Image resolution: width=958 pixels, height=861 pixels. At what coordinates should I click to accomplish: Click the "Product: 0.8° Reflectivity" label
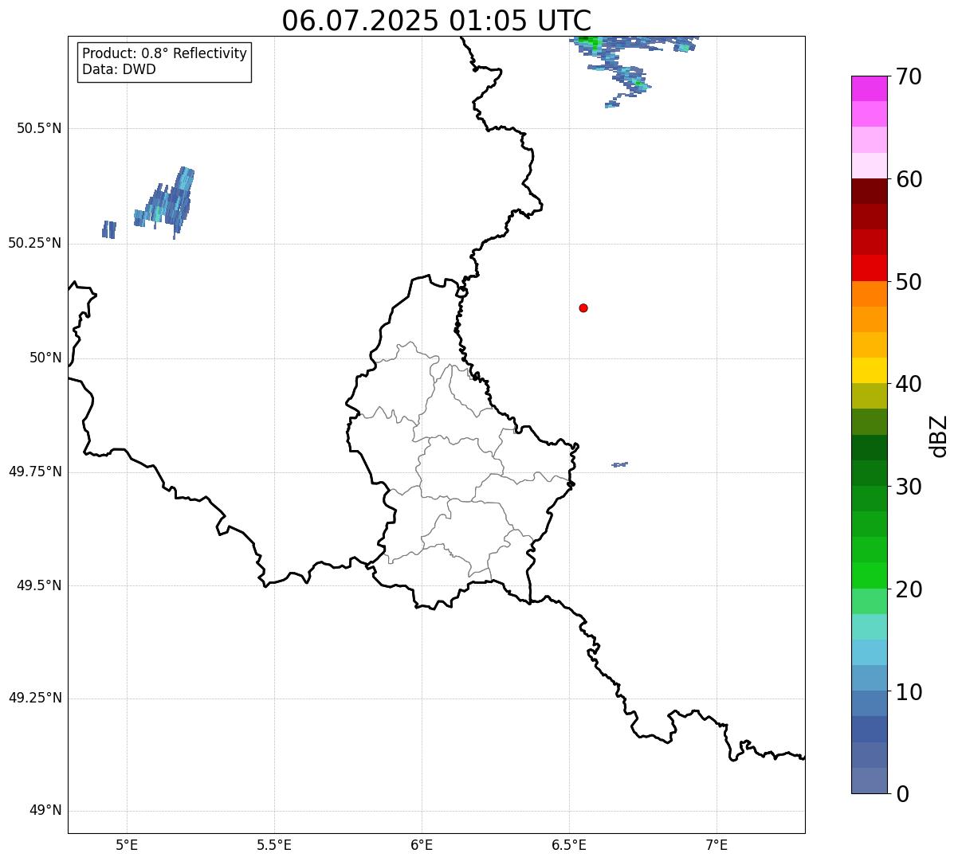coord(165,53)
